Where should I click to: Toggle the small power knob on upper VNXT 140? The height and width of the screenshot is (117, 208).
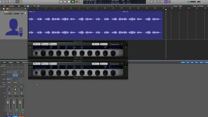coord(36,53)
